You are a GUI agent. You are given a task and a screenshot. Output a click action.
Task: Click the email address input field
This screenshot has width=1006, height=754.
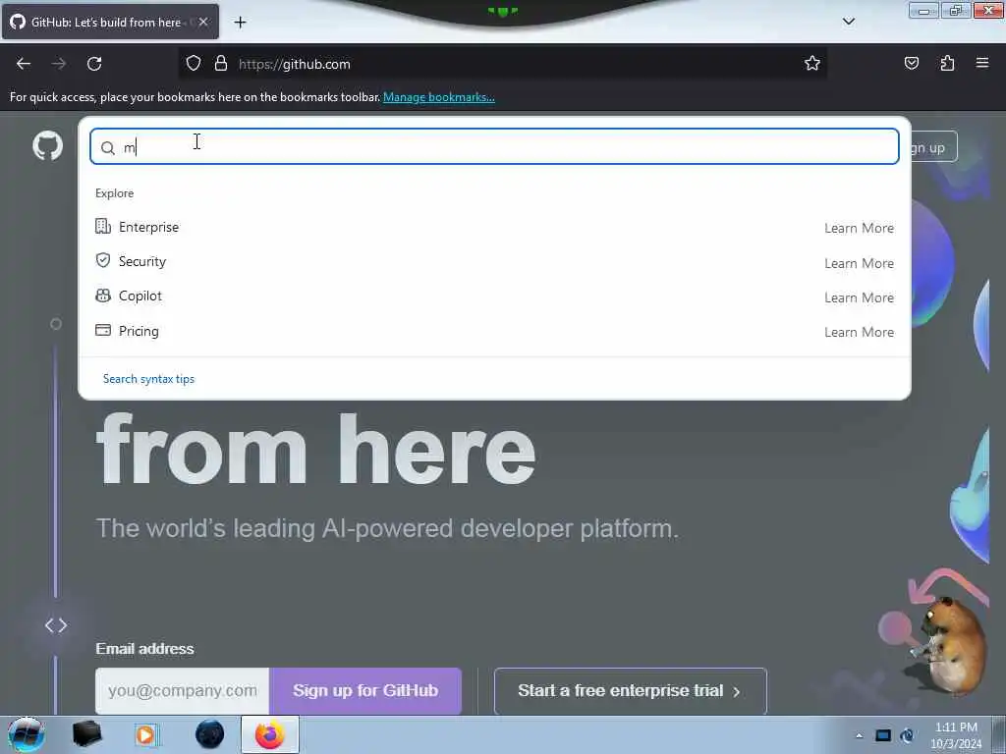pyautogui.click(x=182, y=690)
